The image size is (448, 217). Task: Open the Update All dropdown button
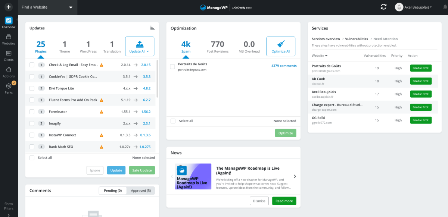tap(140, 46)
